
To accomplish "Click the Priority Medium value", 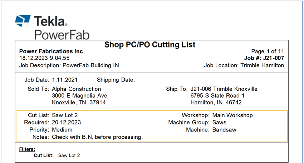I will click(63, 130).
